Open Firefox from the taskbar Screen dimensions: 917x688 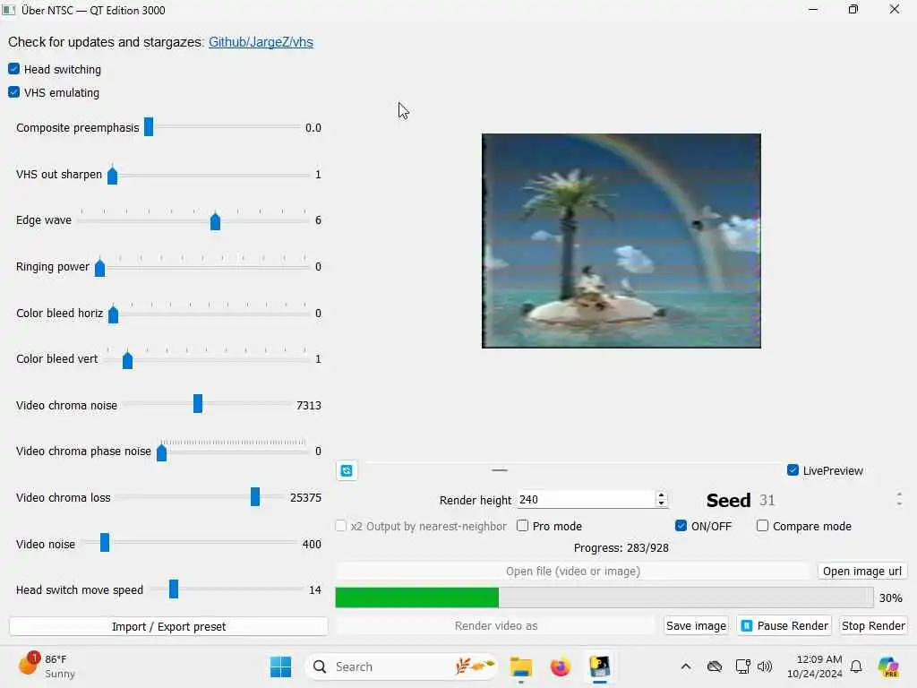[561, 666]
